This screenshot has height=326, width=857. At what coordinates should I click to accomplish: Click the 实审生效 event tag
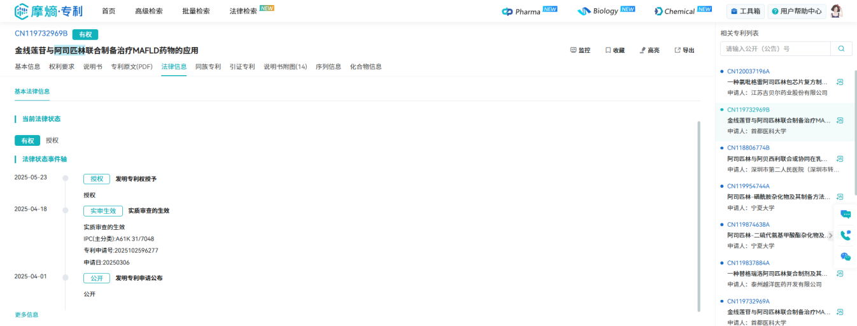pyautogui.click(x=103, y=211)
